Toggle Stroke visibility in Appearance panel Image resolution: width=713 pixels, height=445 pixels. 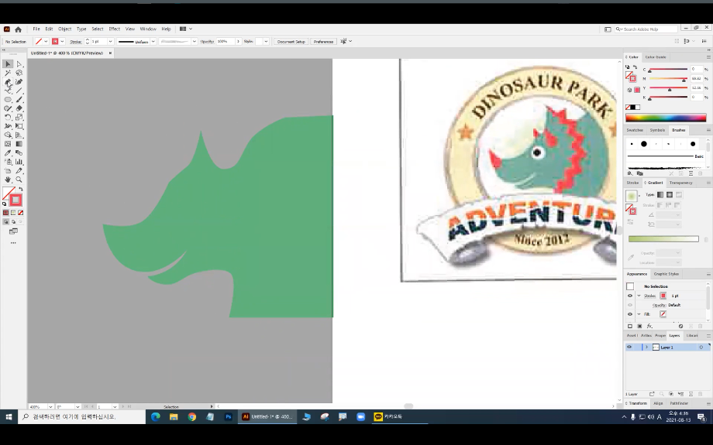tap(629, 296)
